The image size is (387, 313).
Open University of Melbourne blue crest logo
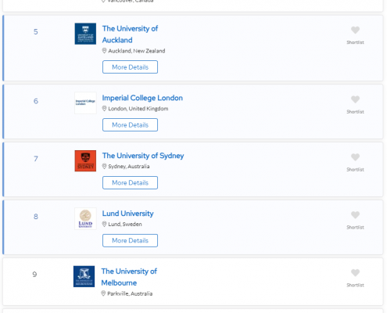[x=84, y=276]
